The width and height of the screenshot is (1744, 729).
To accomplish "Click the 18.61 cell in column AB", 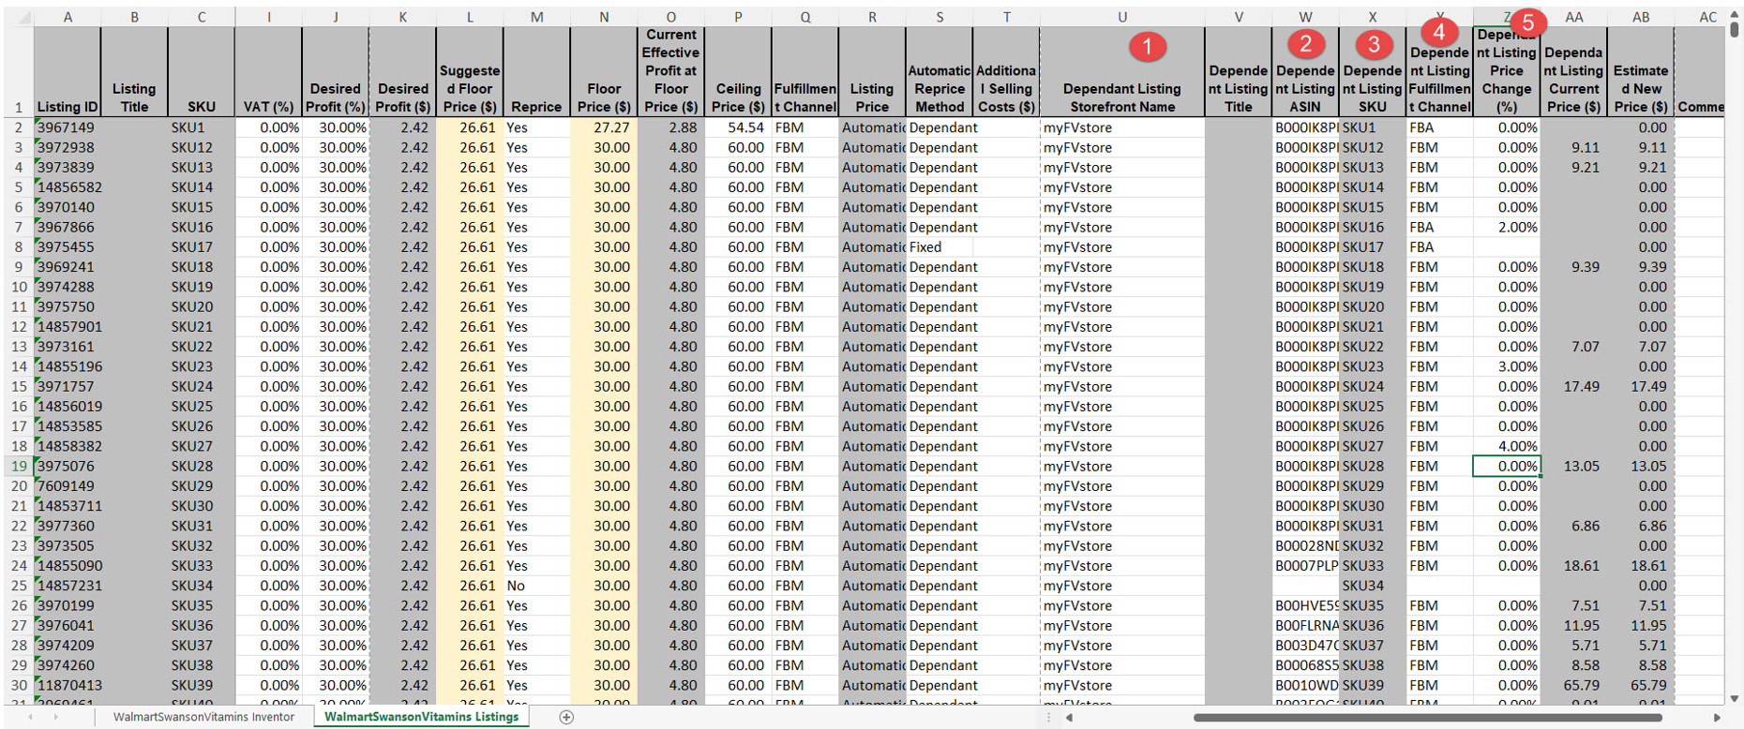I will click(x=1641, y=566).
